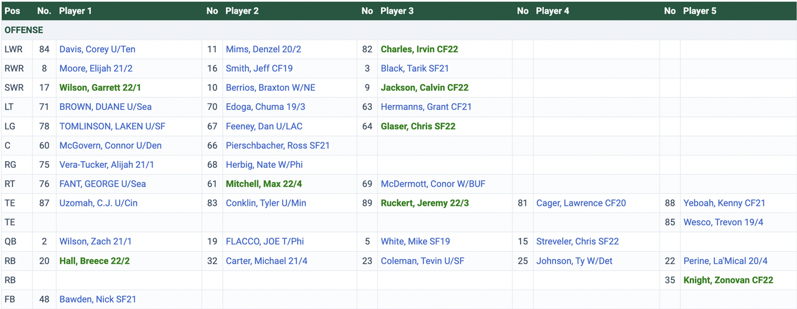Select Pierschbacher, Ross SF21 link
Screen dimensions: 797x309
278,145
